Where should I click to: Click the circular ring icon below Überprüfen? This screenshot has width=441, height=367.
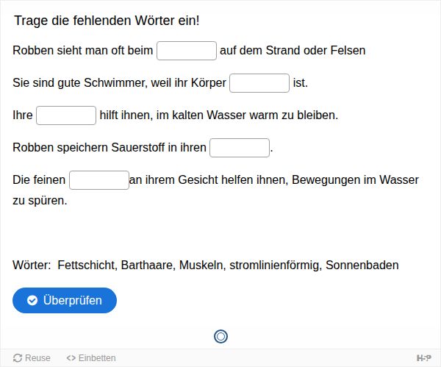pyautogui.click(x=220, y=336)
